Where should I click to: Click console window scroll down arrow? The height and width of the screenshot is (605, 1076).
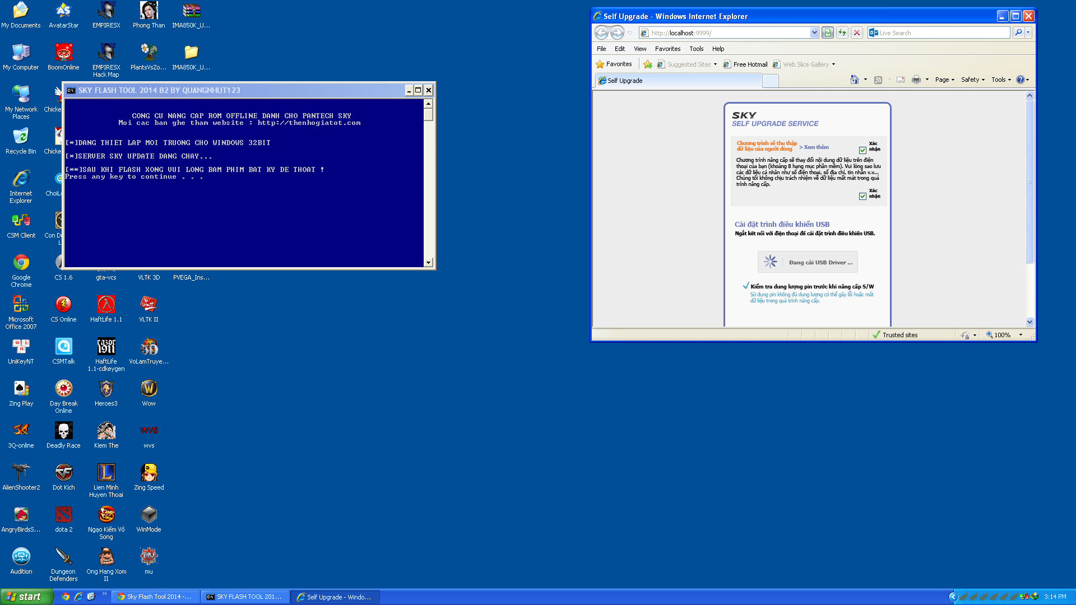[x=428, y=262]
